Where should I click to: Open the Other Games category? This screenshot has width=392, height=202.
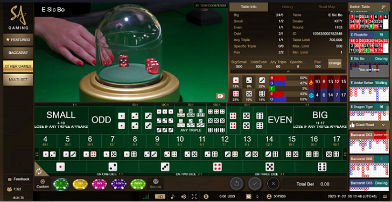(18, 66)
